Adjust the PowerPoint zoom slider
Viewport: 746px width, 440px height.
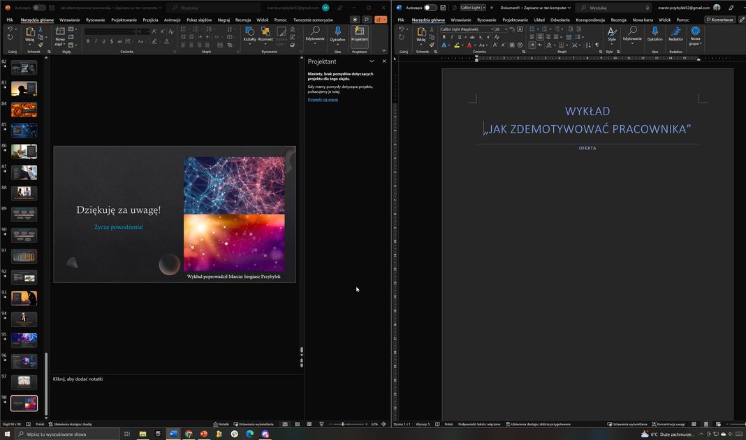coord(343,424)
